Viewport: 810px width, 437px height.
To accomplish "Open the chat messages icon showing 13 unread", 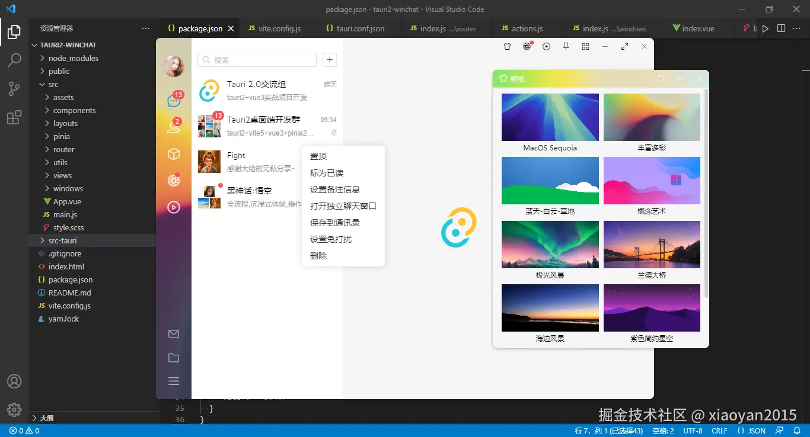I will click(173, 101).
